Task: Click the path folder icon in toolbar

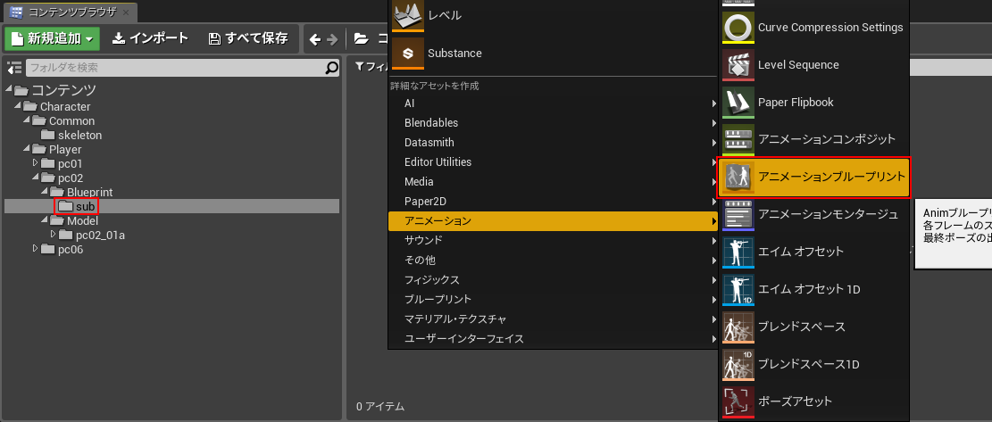Action: click(362, 39)
